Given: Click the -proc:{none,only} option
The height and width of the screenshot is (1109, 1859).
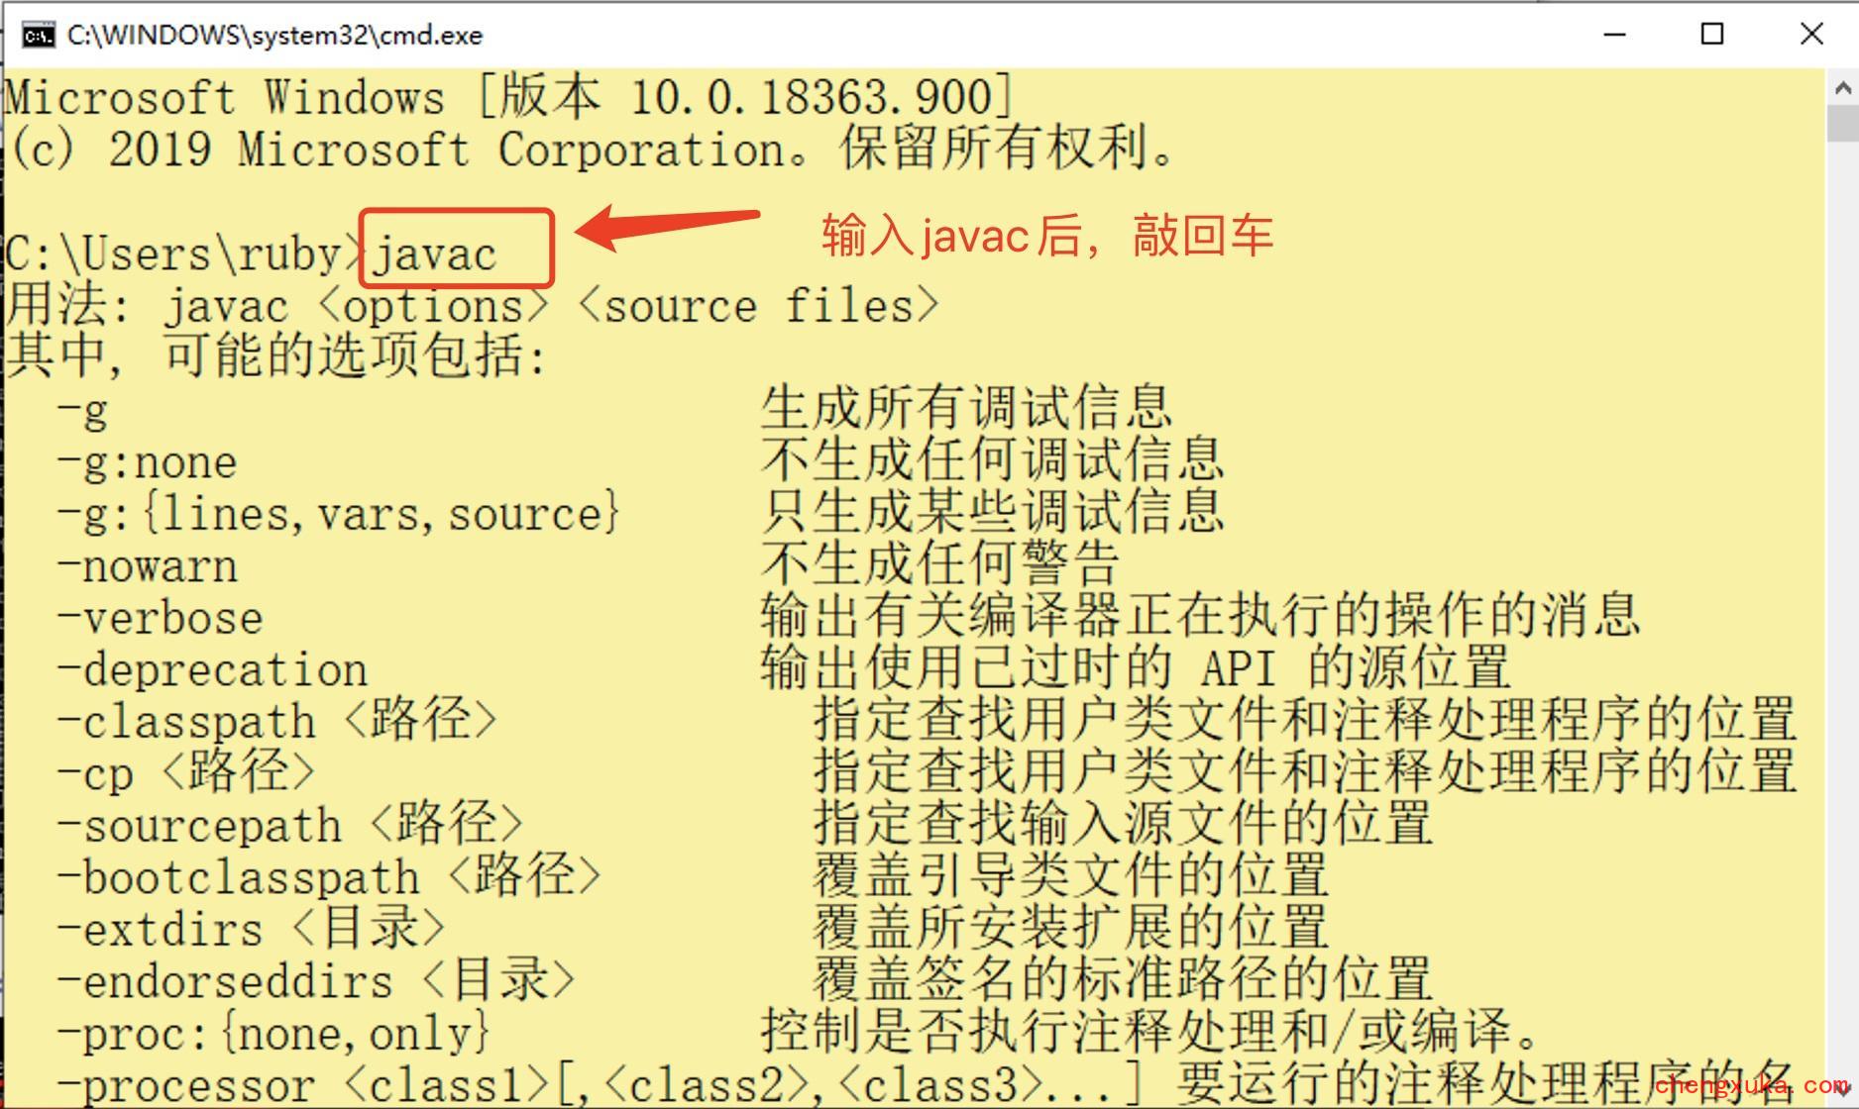Looking at the screenshot, I should coord(273,1034).
